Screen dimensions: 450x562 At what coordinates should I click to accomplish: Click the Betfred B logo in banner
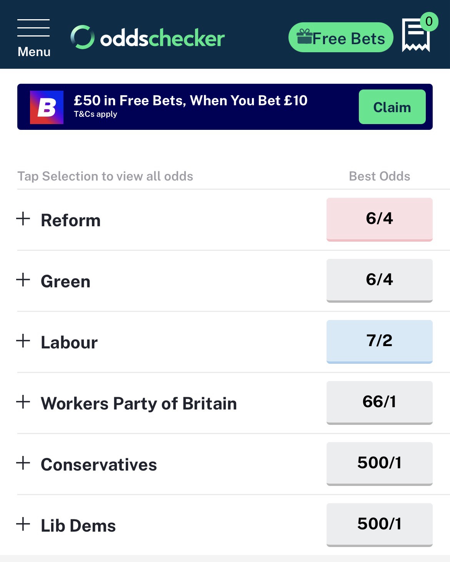[47, 107]
